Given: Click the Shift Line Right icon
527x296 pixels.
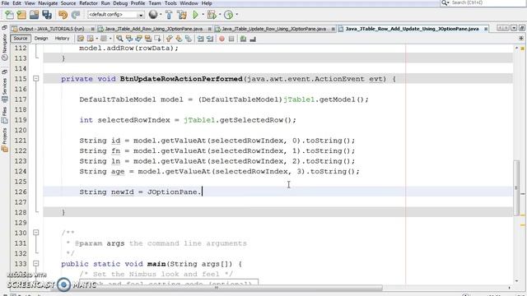Looking at the screenshot, I should [210, 39].
